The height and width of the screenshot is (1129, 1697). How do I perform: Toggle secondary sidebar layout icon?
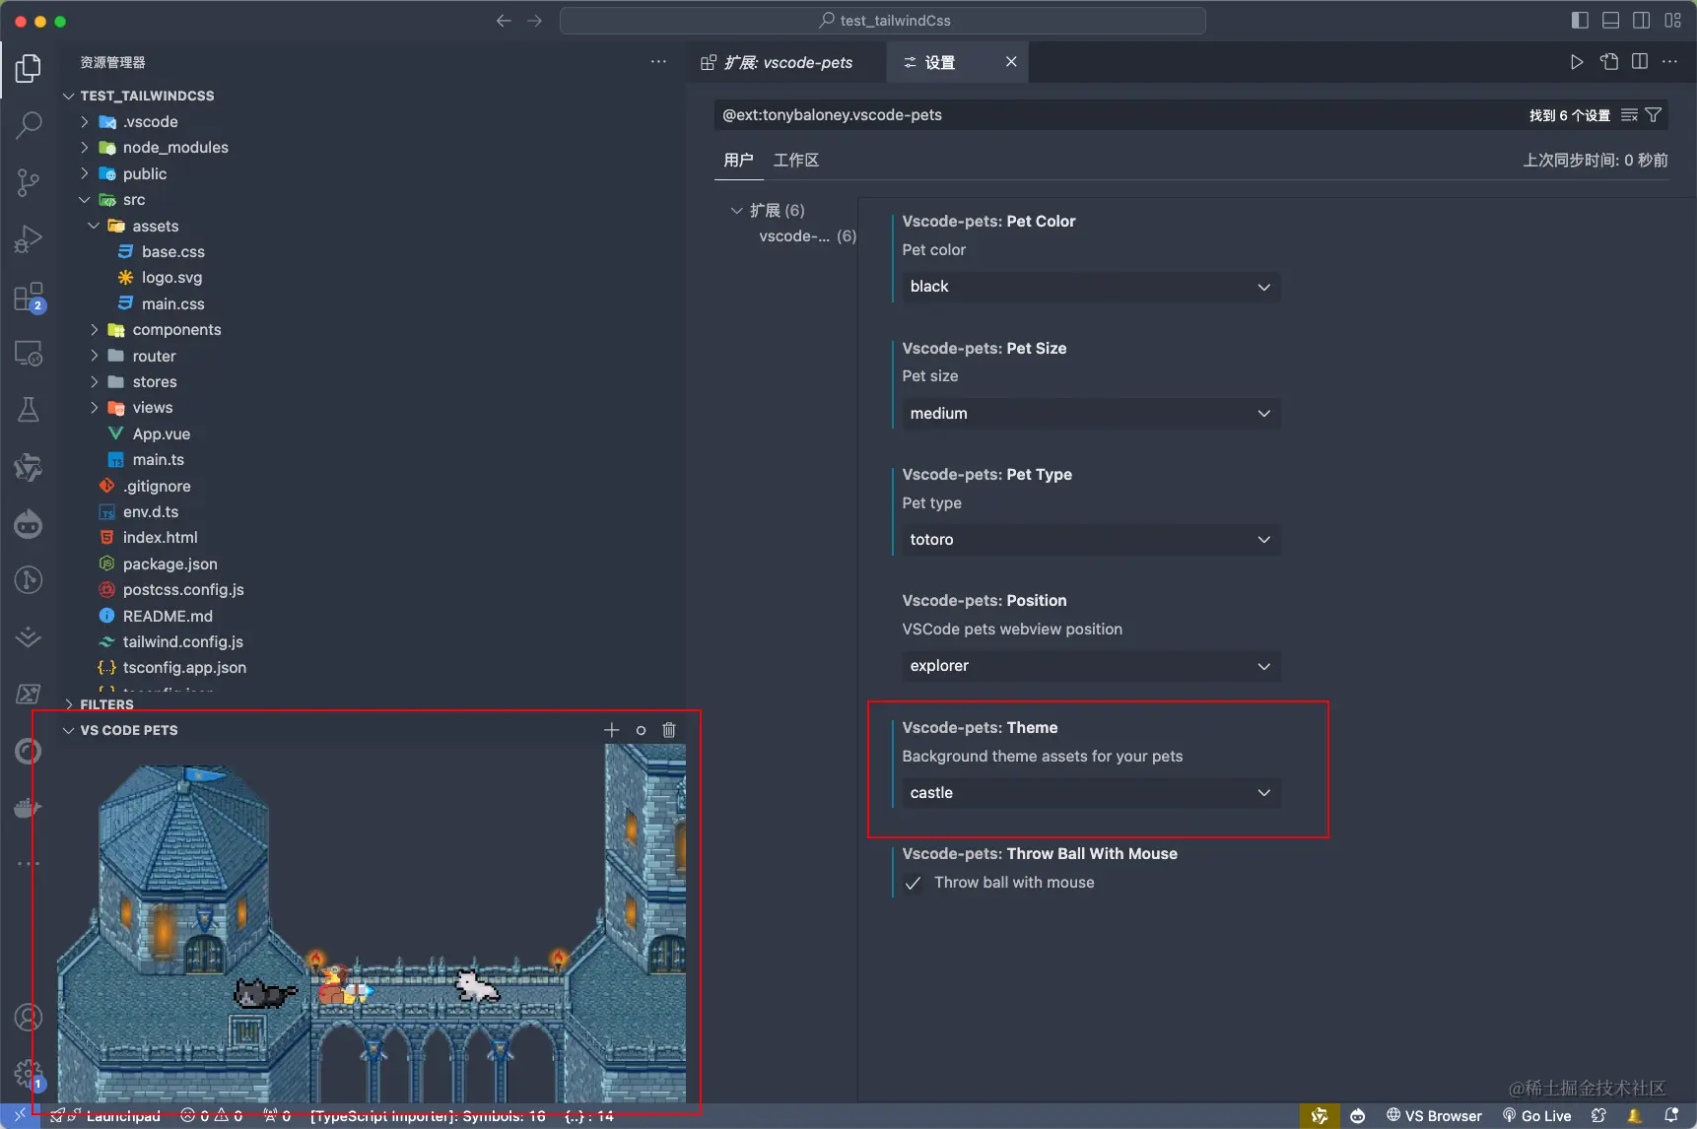click(1642, 21)
